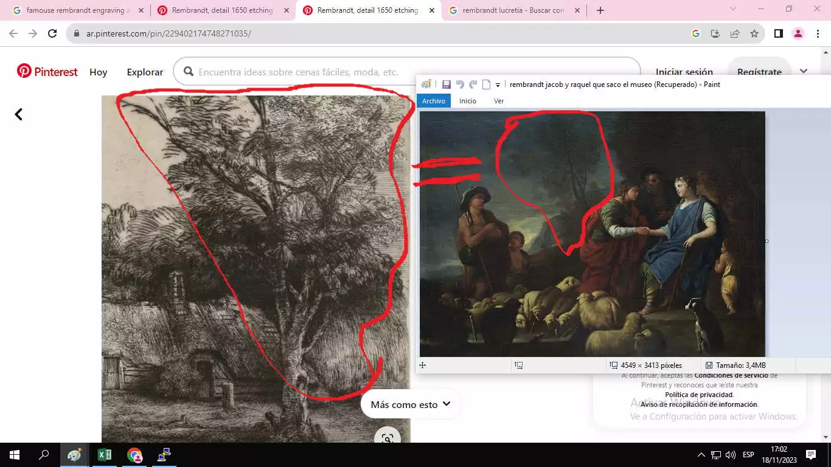Click the Paint palette app icon in the title bar
831x467 pixels.
pyautogui.click(x=426, y=85)
